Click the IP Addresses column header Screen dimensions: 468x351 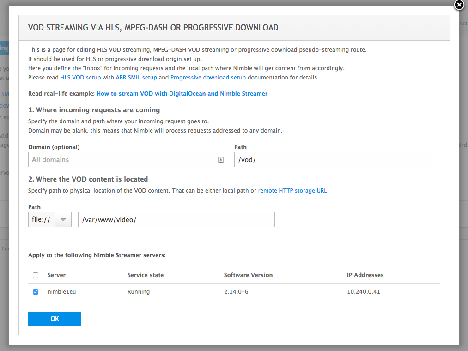click(365, 275)
